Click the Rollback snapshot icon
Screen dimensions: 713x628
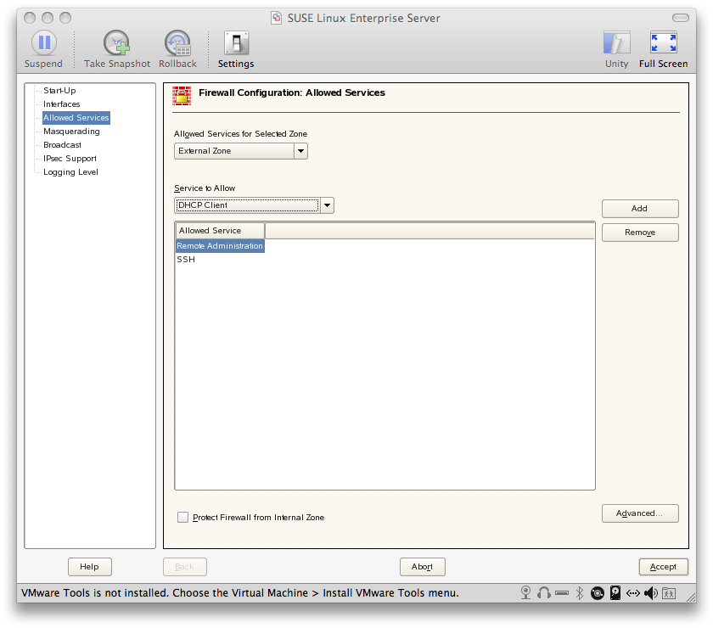pyautogui.click(x=177, y=43)
